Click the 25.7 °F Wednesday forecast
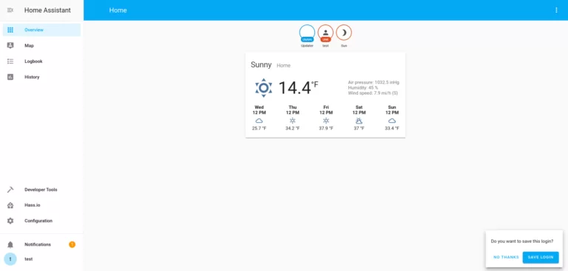This screenshot has width=568, height=271. click(x=260, y=128)
